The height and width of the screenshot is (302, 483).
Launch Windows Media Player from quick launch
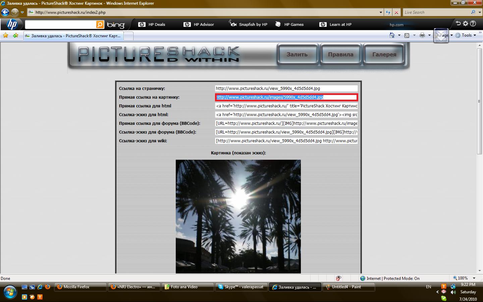[24, 297]
